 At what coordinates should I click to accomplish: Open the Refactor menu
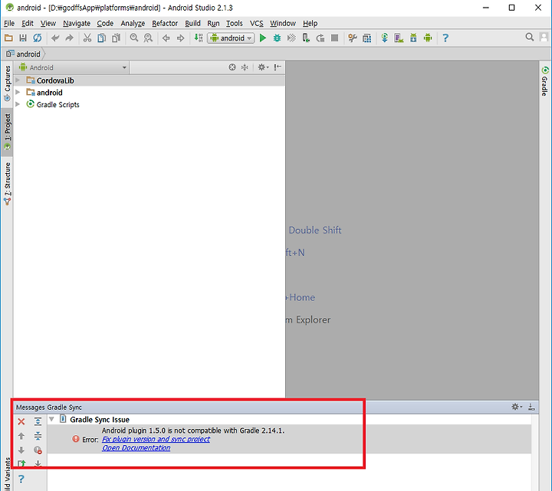coord(165,23)
